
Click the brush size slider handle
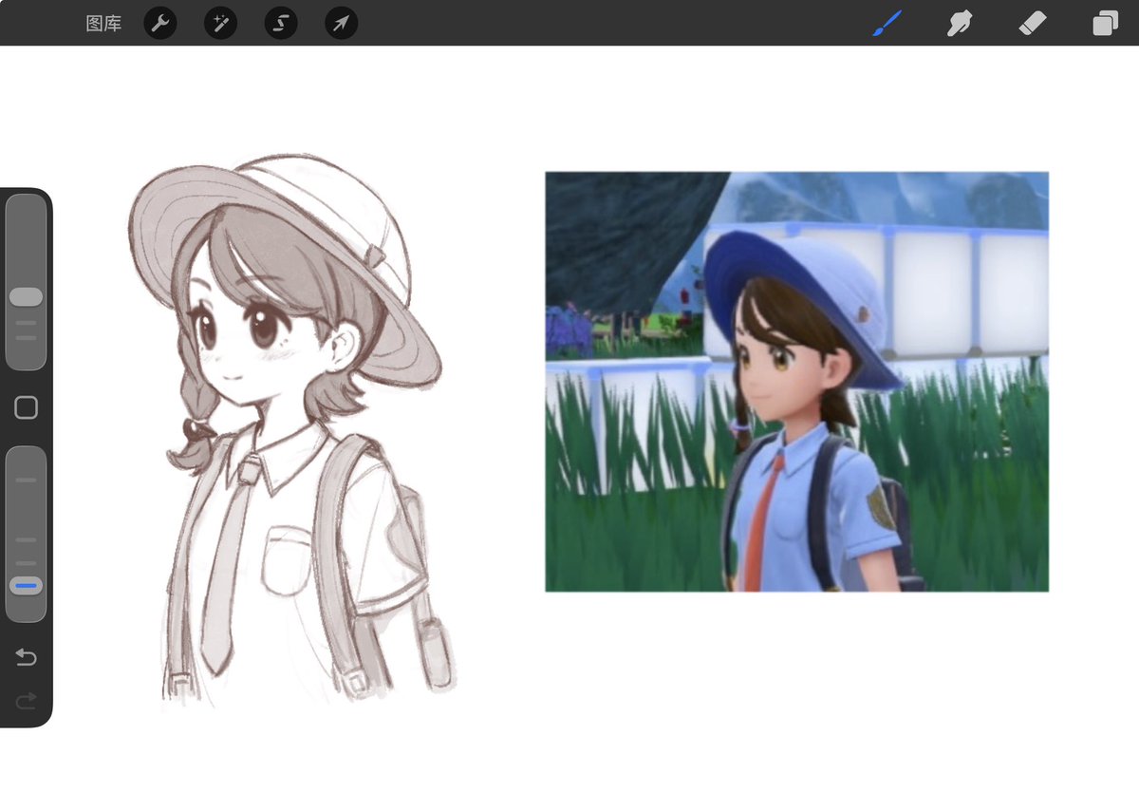click(x=26, y=297)
